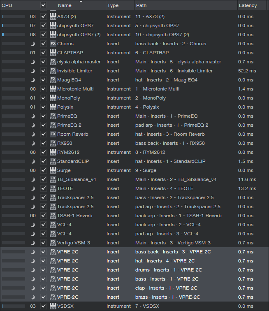Click CPU value 08 on chipsynth OPS7 (2)
This screenshot has width=269, height=311.
[33, 35]
